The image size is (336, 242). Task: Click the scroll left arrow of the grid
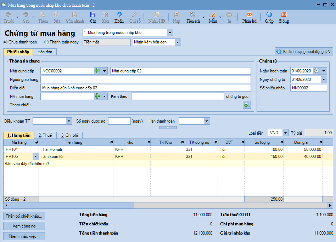(6, 206)
